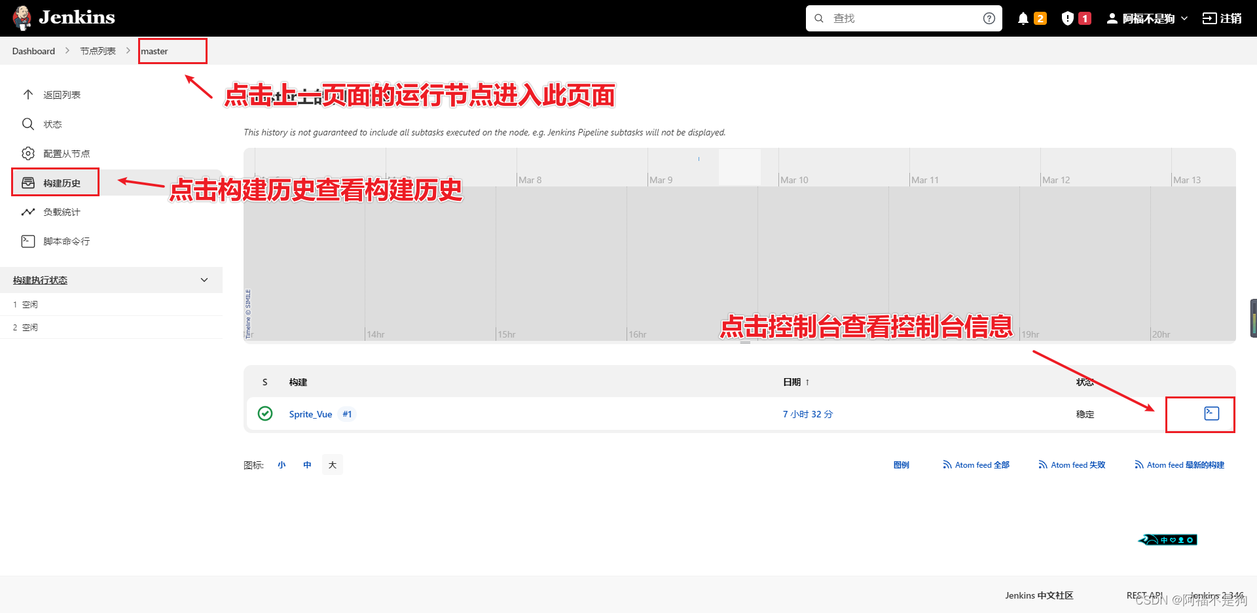Click the success status icon for Sprite_Vue

pyautogui.click(x=265, y=413)
